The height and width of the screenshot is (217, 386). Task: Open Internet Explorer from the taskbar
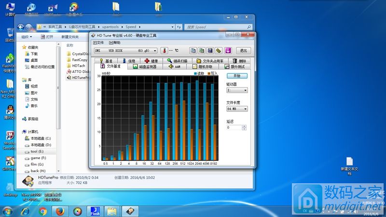(25, 211)
